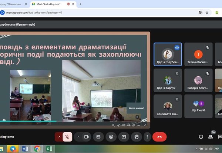Screen dimensions: 222x153
Task: Open the emoji reactions panel
Action: (111, 137)
